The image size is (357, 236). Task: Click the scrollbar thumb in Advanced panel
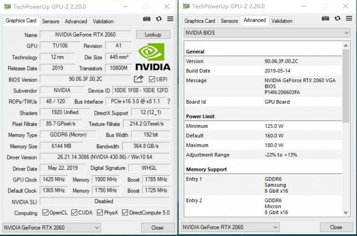345,86
